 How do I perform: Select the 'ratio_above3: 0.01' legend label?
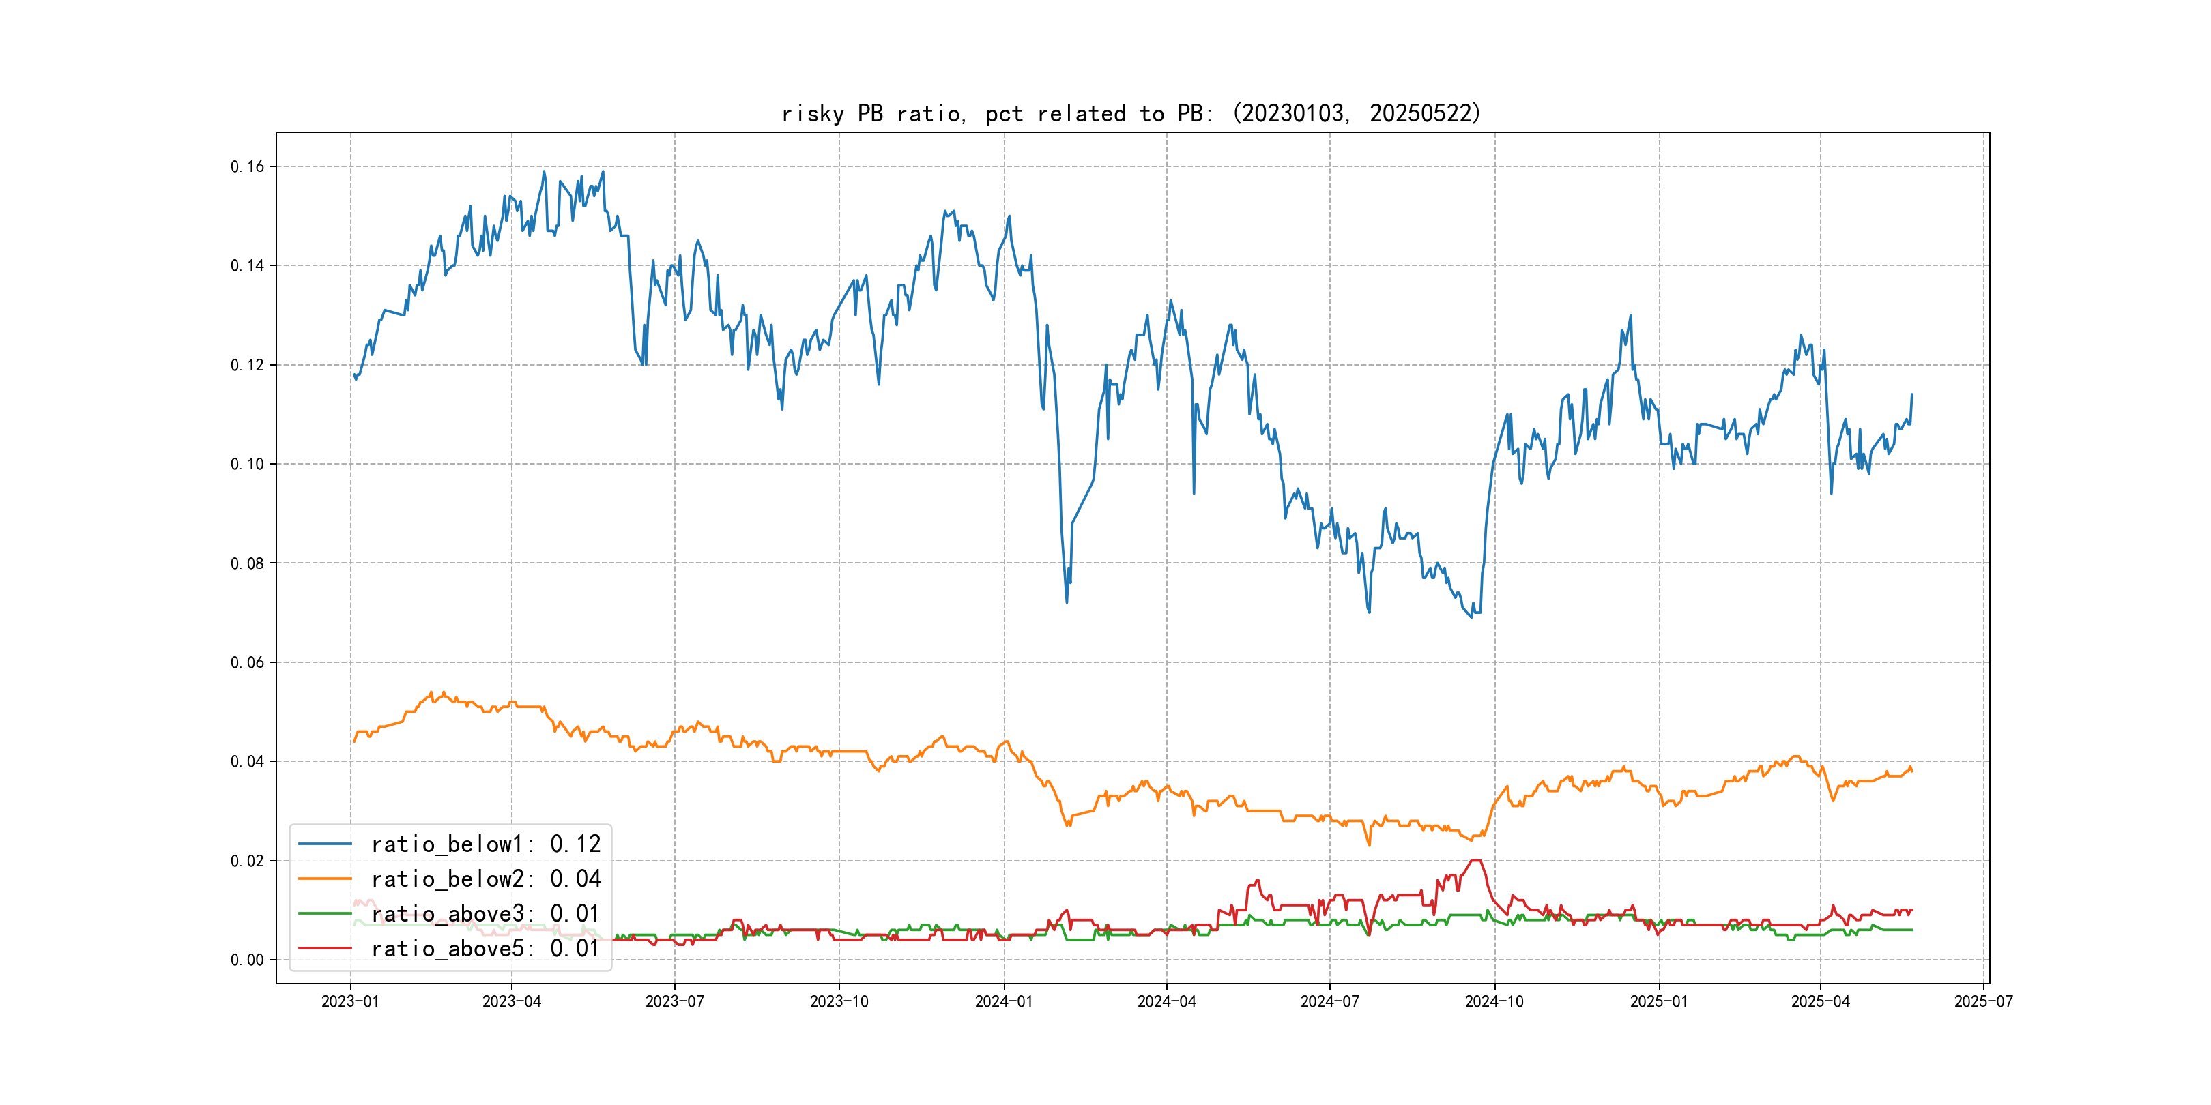tap(486, 914)
